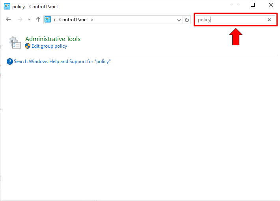This screenshot has height=201, width=280.
Task: Search Windows Help and Support for "policy"
Action: point(62,61)
